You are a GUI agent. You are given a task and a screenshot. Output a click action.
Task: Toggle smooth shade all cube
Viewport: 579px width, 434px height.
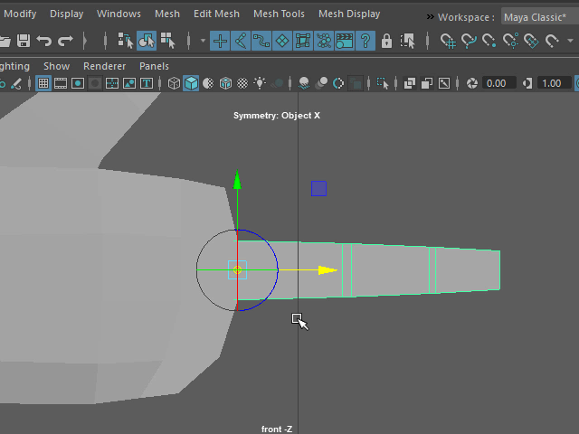click(192, 83)
